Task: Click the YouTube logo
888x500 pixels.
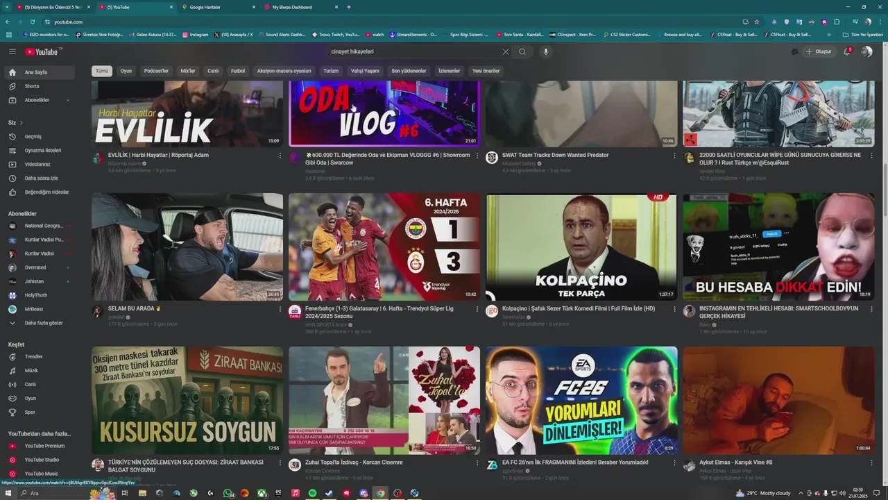Action: point(43,51)
